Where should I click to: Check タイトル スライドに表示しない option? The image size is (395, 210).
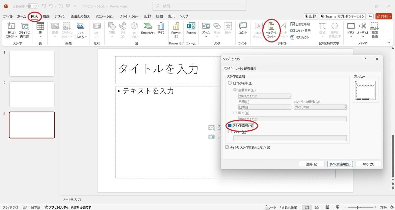(x=227, y=147)
